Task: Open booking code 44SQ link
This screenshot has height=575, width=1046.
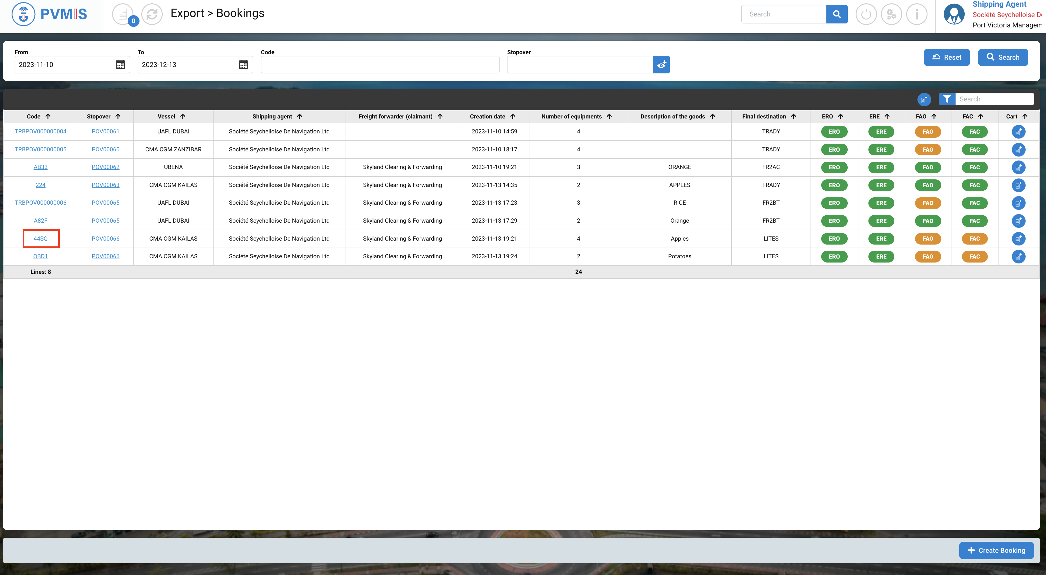Action: (41, 239)
